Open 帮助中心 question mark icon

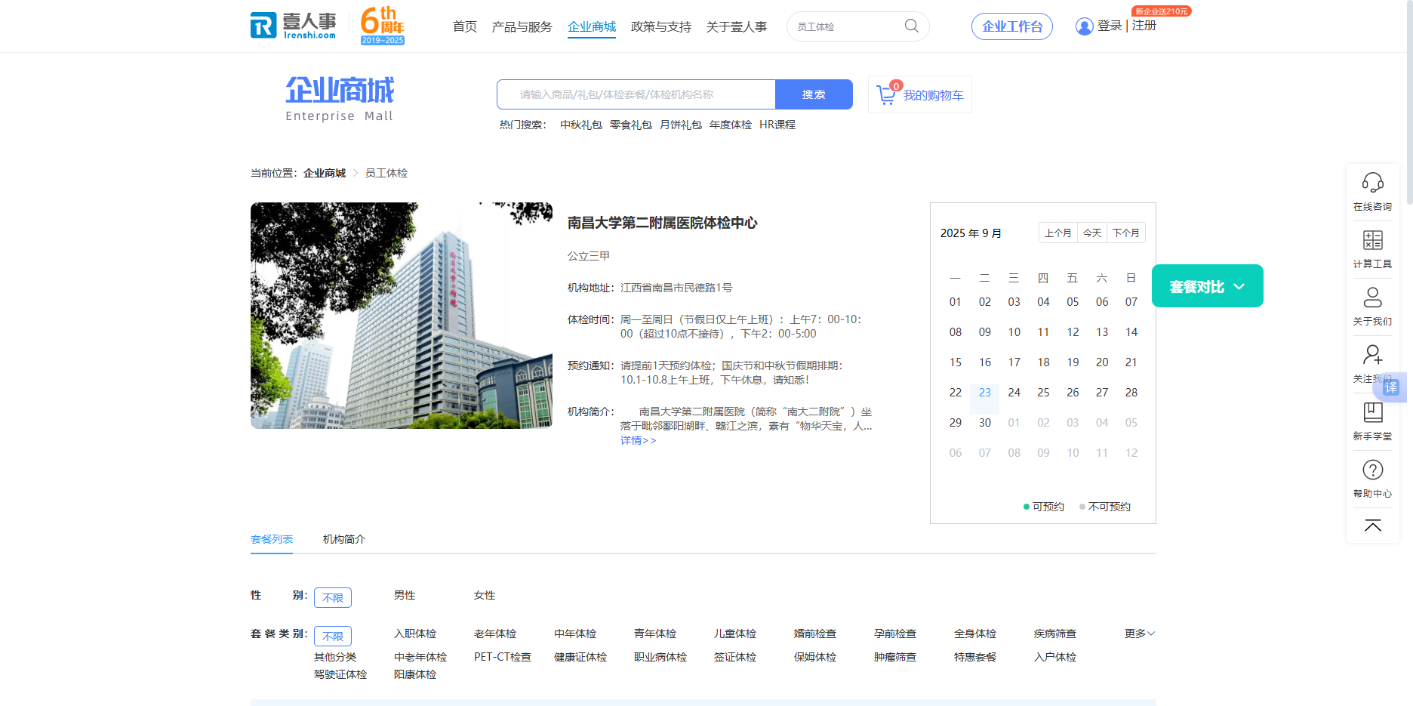click(1372, 470)
